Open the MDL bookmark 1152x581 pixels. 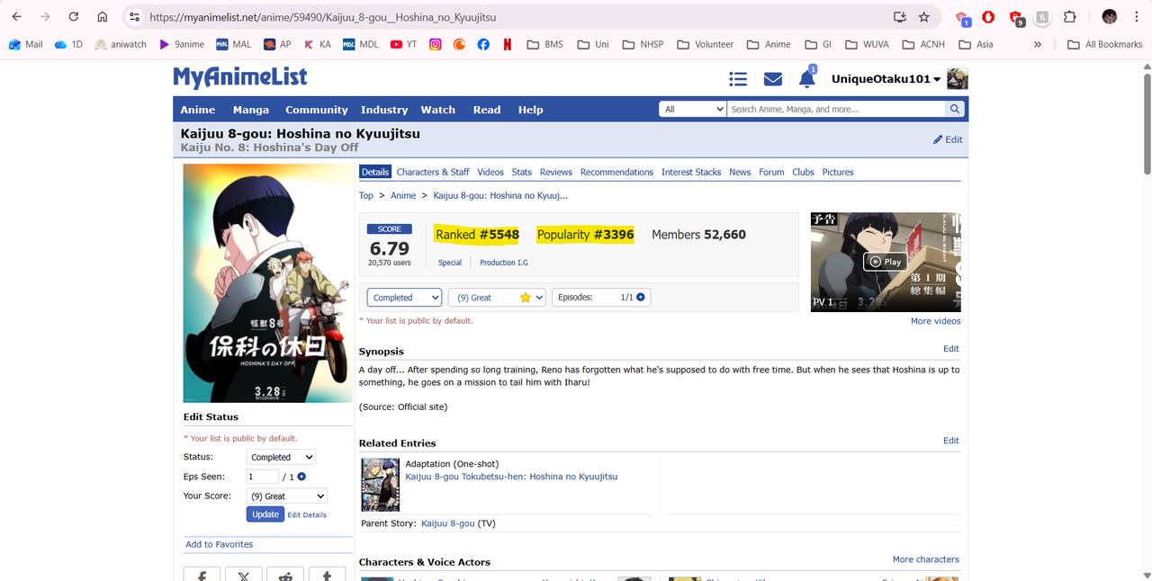click(x=361, y=44)
